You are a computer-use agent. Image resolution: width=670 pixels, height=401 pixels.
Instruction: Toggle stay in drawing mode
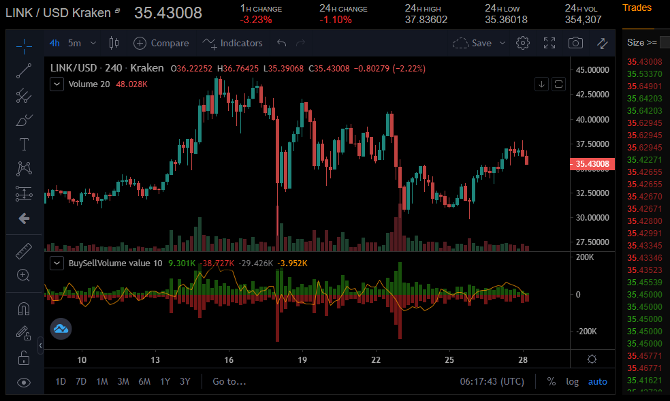pyautogui.click(x=24, y=333)
